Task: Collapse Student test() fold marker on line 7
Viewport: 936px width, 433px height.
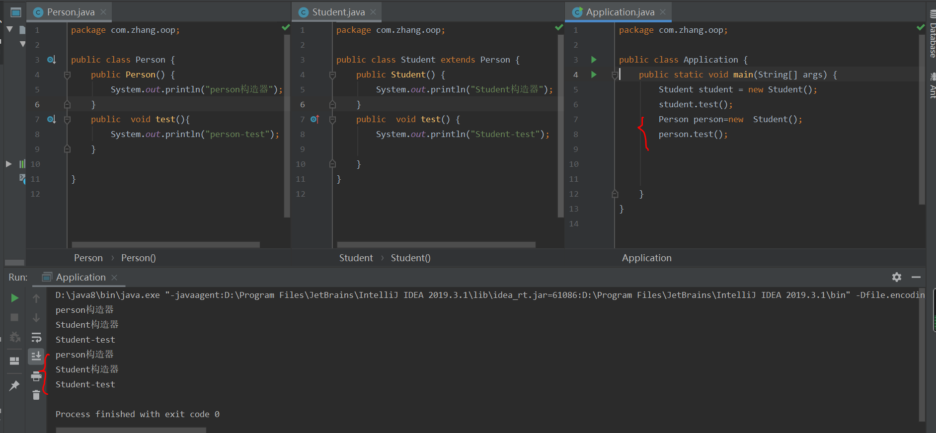Action: [x=332, y=119]
